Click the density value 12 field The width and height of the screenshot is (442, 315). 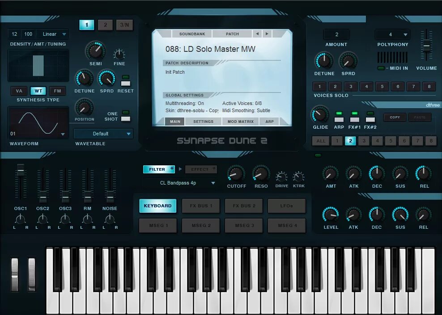[14, 34]
